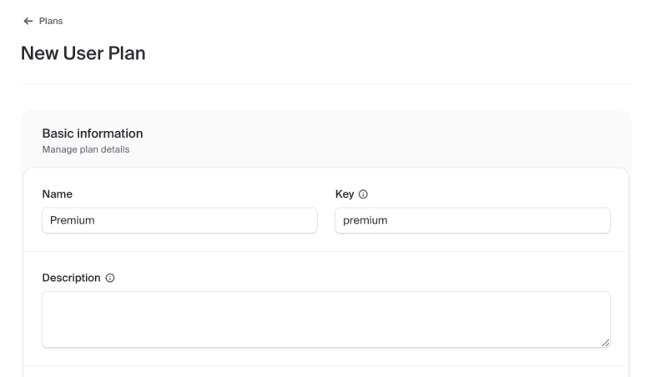
Task: Click the blank area below the Description textarea
Action: point(325,356)
